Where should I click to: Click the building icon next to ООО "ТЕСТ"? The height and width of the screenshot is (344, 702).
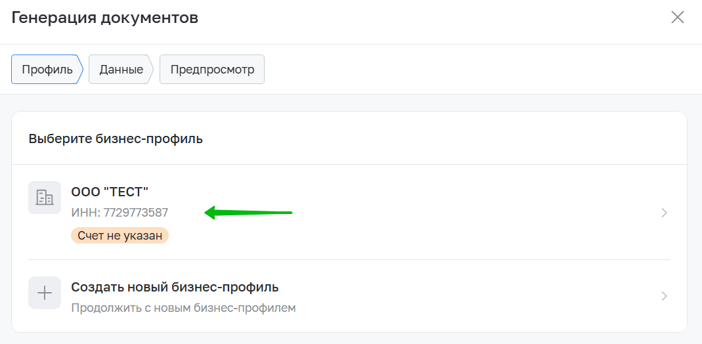click(44, 197)
